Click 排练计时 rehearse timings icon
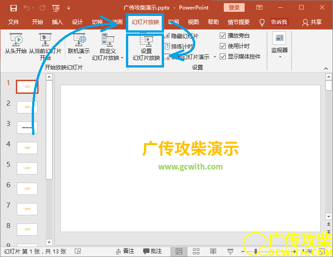Viewport: 333px width, 257px height. pyautogui.click(x=167, y=46)
